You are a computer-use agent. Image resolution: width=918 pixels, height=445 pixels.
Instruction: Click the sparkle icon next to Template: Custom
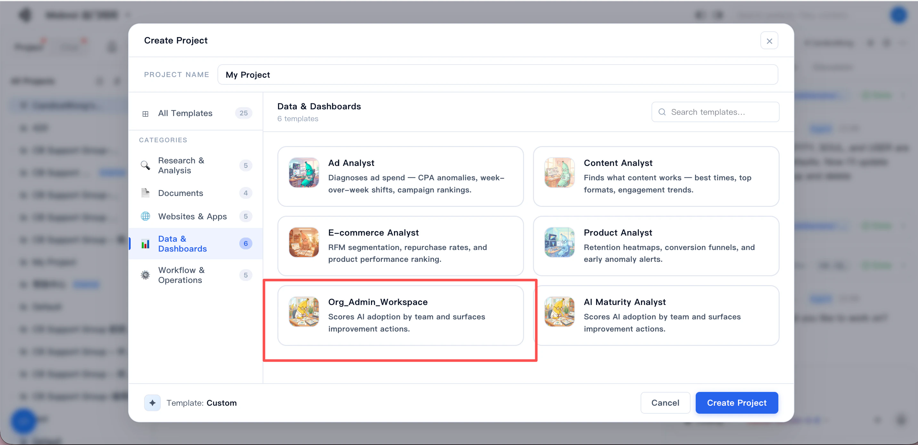point(152,403)
